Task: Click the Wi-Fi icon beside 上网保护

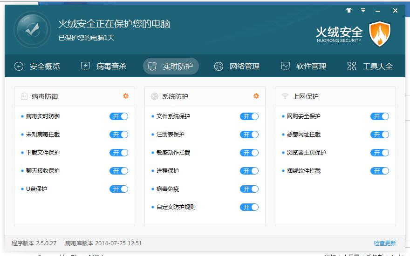Action: [285, 97]
